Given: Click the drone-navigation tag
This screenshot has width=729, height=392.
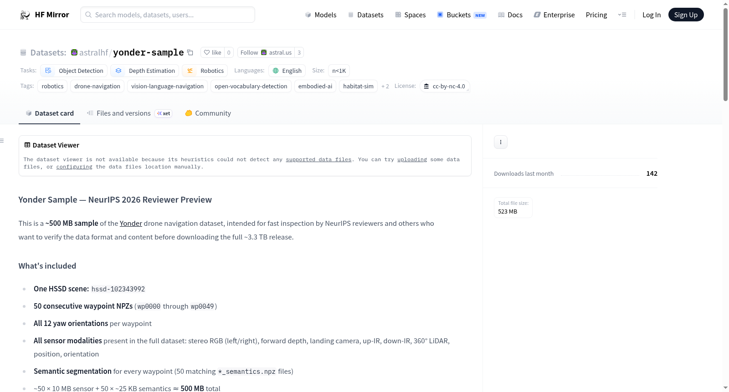Looking at the screenshot, I should pyautogui.click(x=98, y=86).
